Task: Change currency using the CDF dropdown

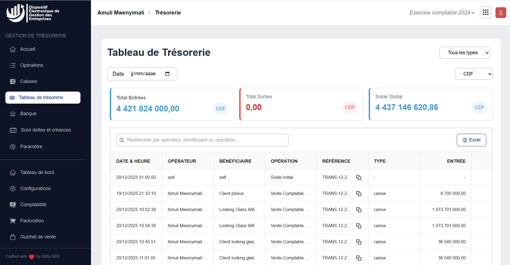Action: click(474, 74)
